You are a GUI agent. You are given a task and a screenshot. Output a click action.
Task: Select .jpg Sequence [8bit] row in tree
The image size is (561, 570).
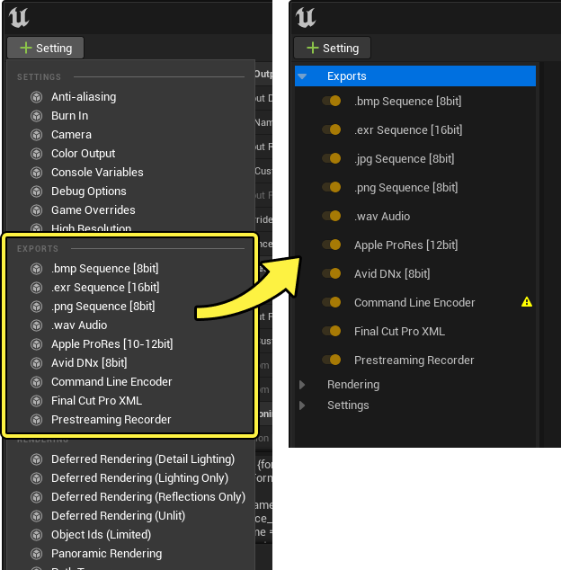click(415, 158)
